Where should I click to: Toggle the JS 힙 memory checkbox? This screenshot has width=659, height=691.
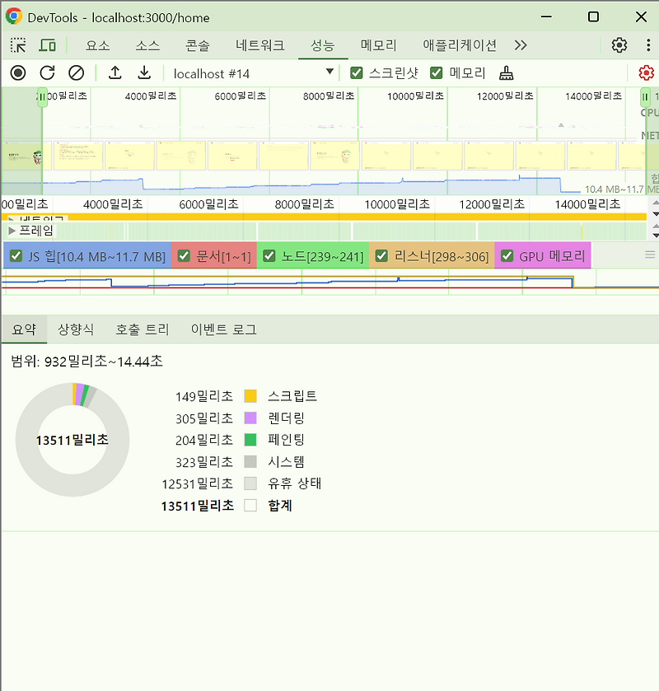[16, 255]
